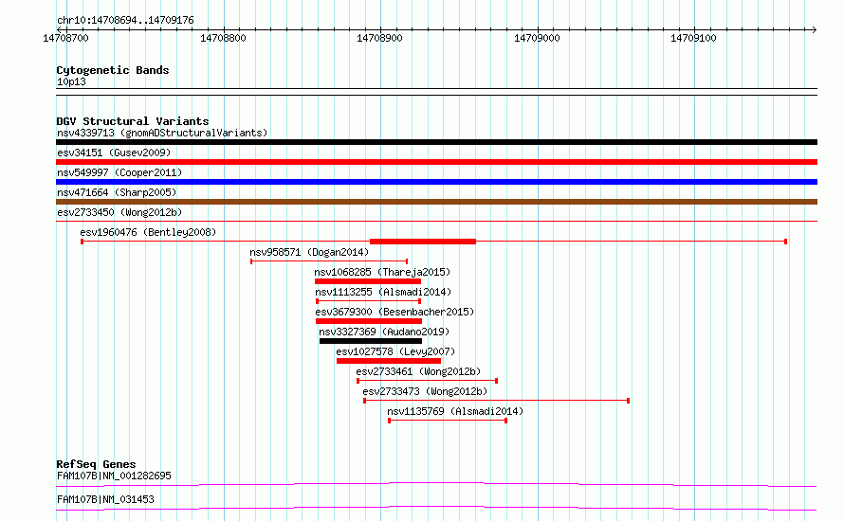Image resolution: width=844 pixels, height=521 pixels.
Task: Click nsv958571 (Dogan2014) variant label
Action: pyautogui.click(x=309, y=252)
